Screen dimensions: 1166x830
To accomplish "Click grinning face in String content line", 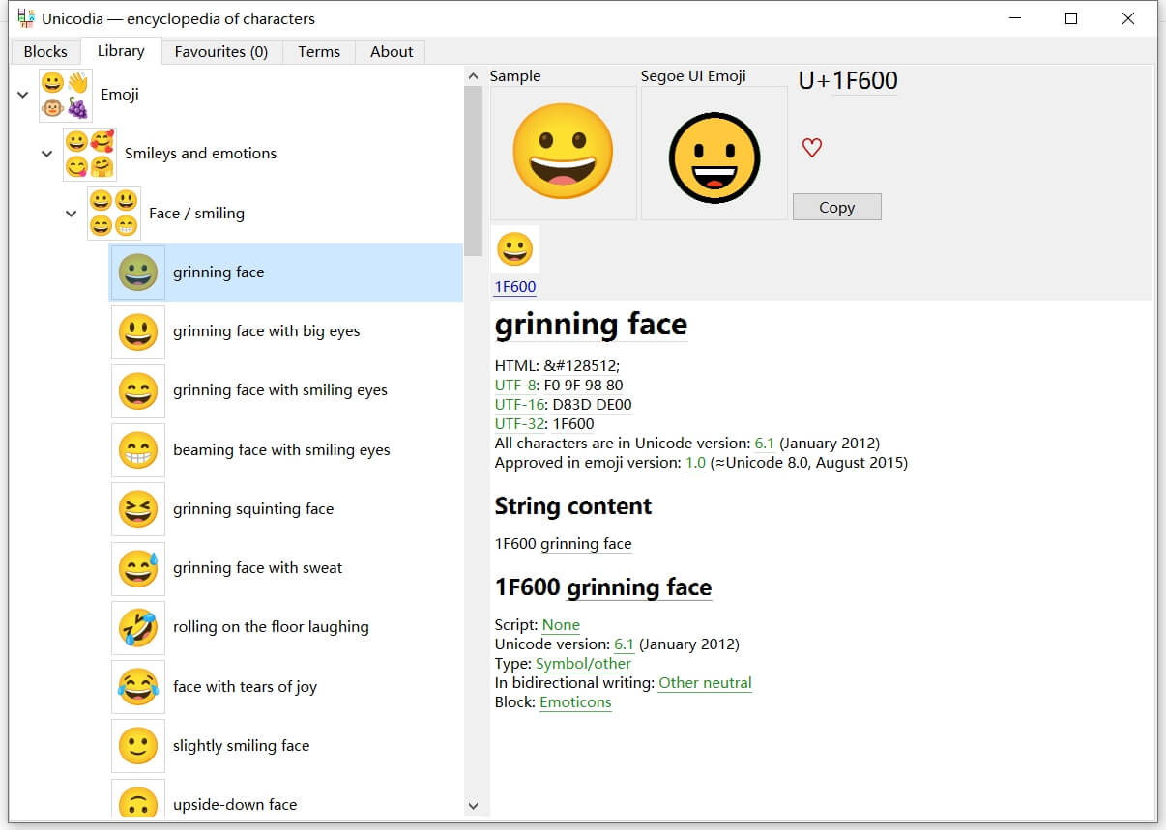I will (586, 544).
